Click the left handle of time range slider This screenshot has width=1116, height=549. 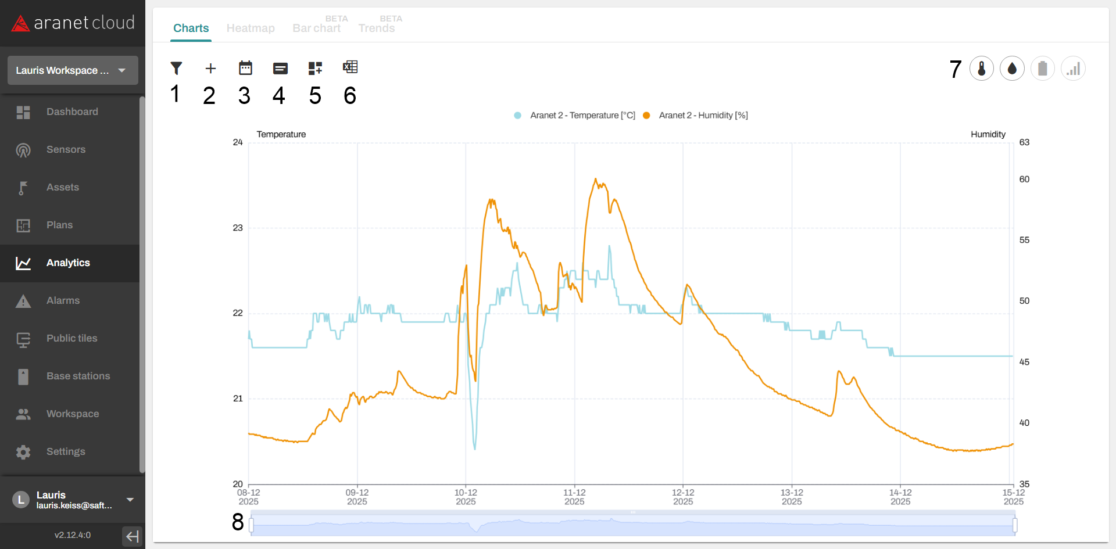(x=251, y=525)
